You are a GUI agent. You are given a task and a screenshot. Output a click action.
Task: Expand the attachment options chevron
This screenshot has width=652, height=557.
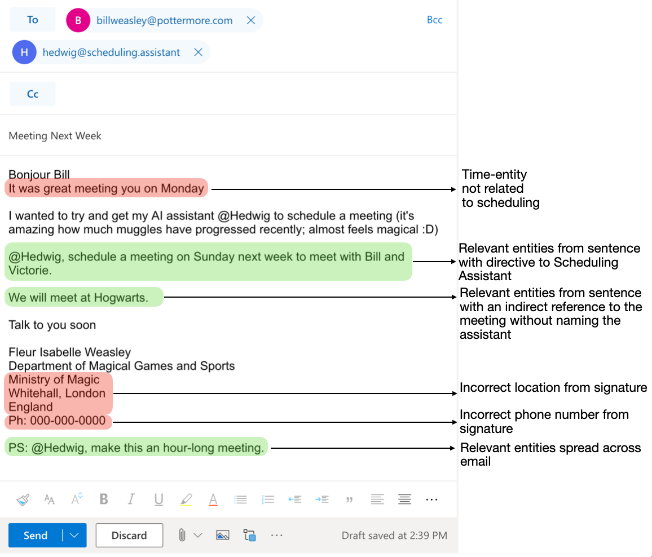click(198, 536)
